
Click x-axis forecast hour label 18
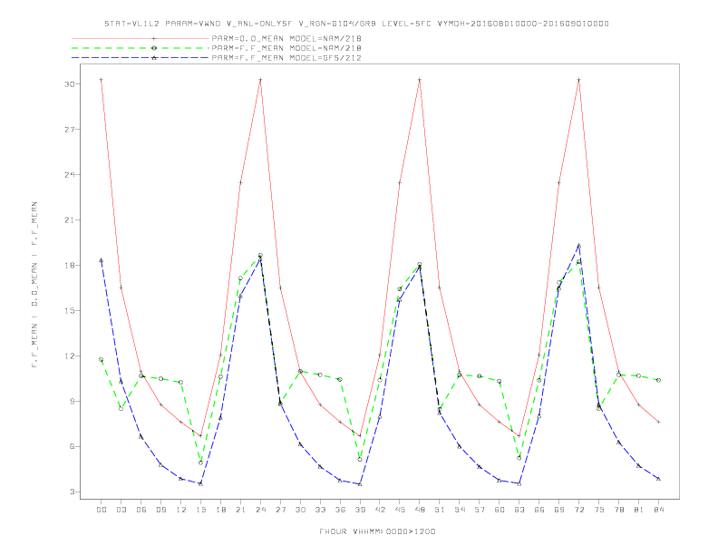click(220, 510)
